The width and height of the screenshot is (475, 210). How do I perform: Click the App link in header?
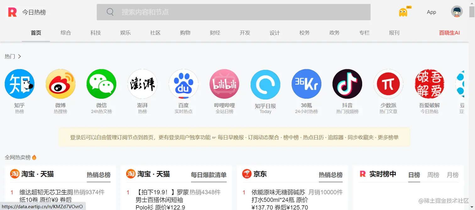point(431,12)
